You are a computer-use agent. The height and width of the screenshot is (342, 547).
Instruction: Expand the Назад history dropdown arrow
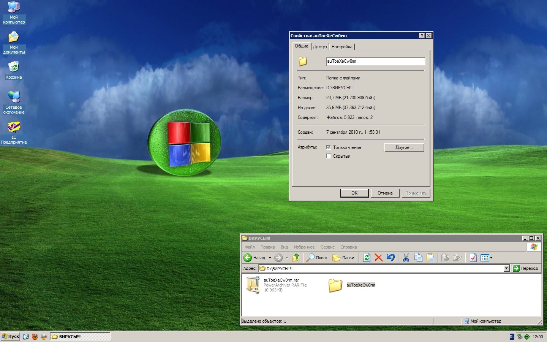pos(270,258)
